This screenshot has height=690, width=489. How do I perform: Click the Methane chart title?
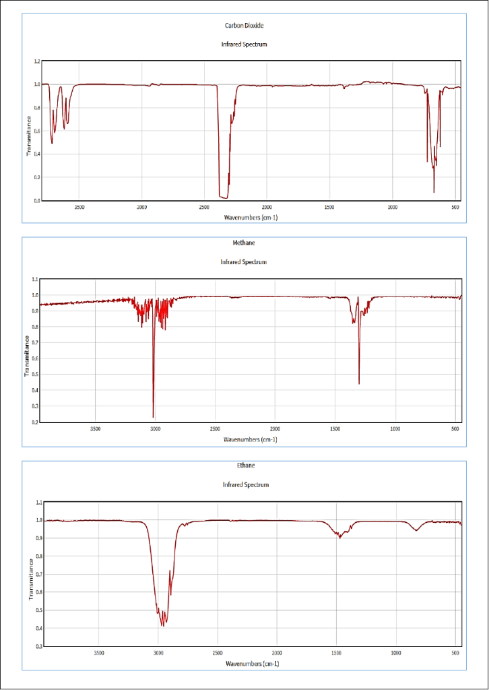[x=244, y=243]
